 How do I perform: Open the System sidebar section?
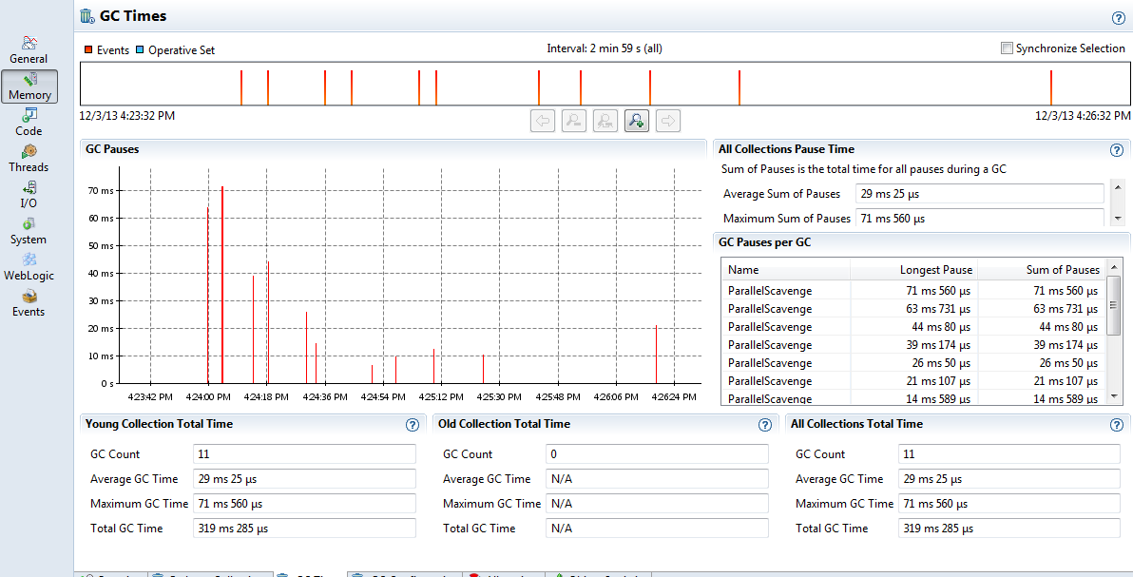[29, 231]
